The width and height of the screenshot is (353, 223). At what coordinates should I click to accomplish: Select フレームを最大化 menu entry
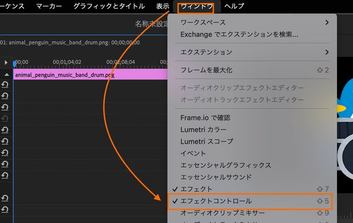(252, 70)
